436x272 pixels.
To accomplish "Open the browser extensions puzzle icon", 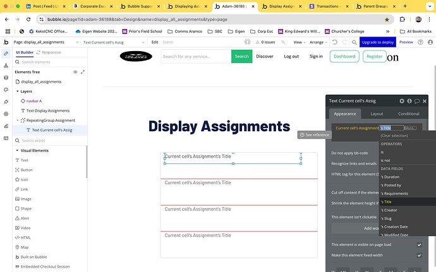I will click(402, 19).
